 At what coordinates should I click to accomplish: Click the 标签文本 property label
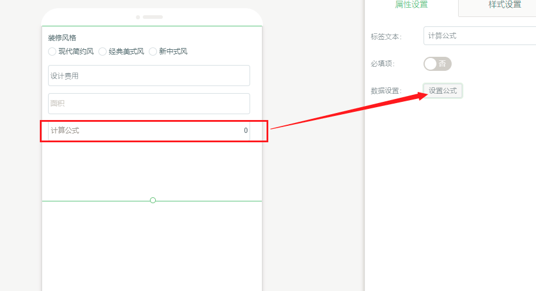tap(385, 36)
